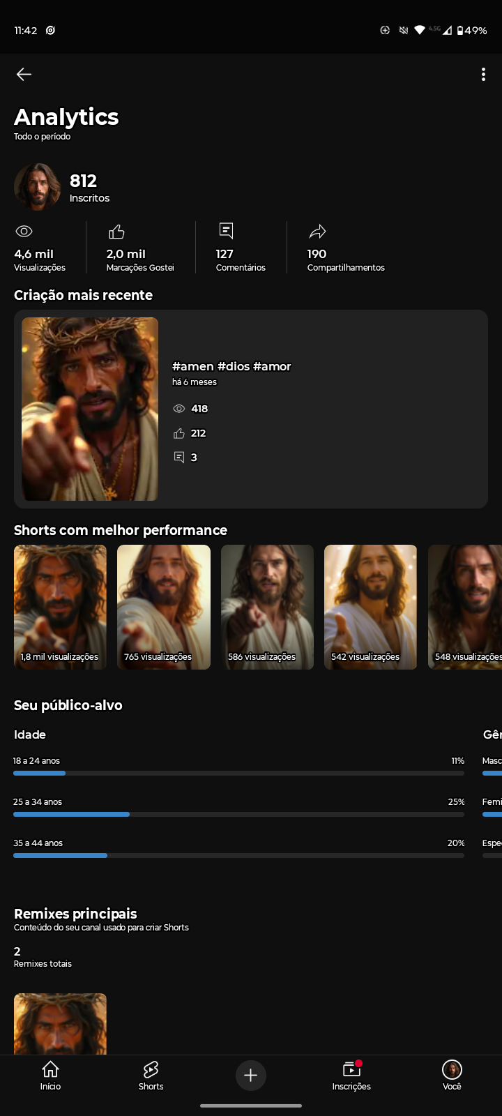Tap the plus create button
Screen dimensions: 502x1116
click(251, 1076)
